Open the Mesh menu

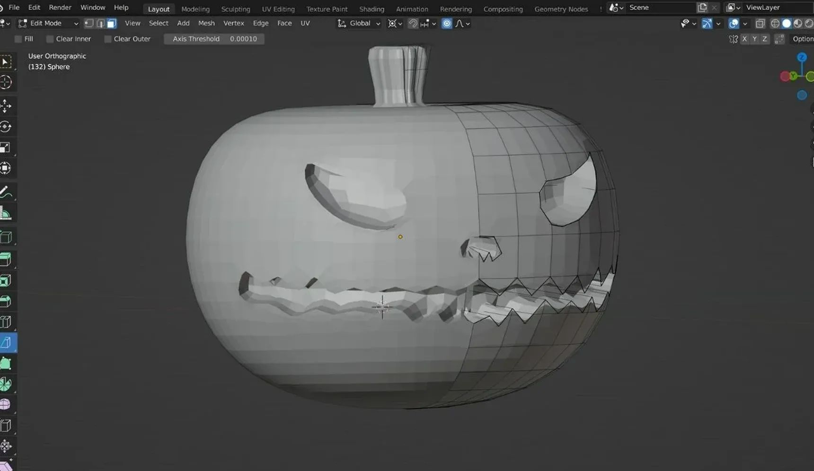206,23
